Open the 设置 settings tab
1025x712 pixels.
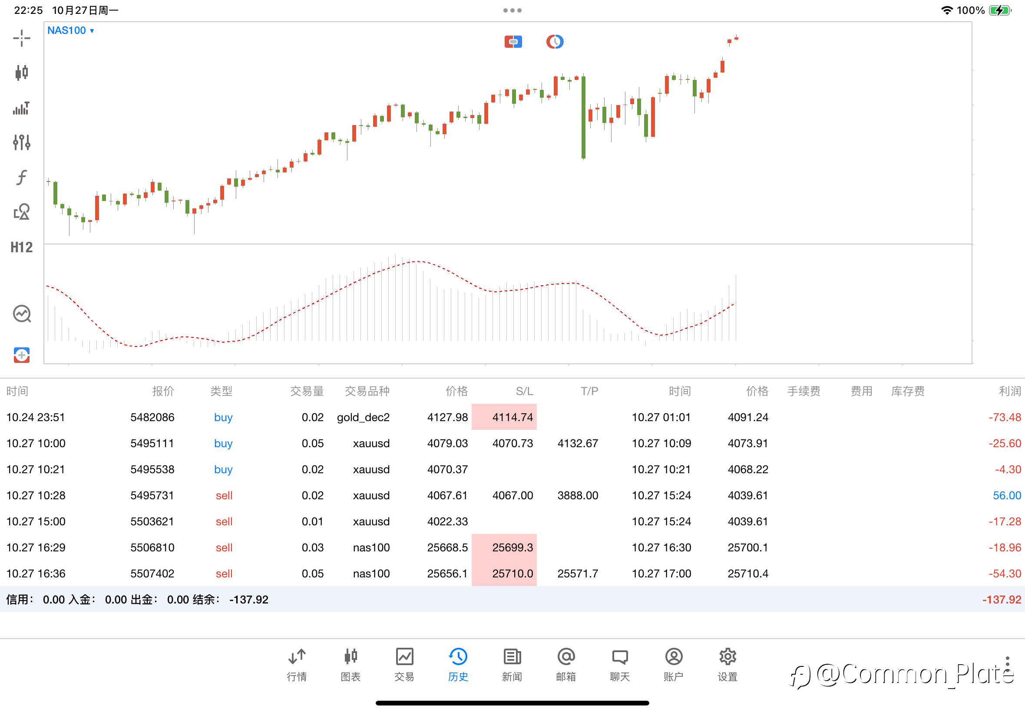727,665
